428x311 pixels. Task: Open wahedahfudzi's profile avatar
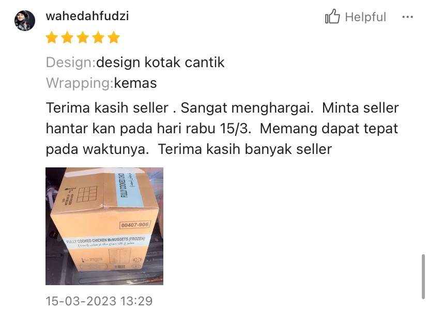point(25,21)
